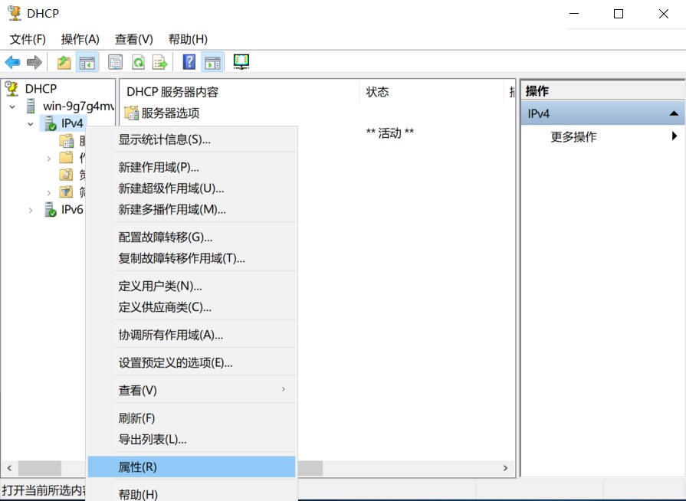Select the DHCP root label in tree
Screen dimensions: 686x501
coord(41,89)
